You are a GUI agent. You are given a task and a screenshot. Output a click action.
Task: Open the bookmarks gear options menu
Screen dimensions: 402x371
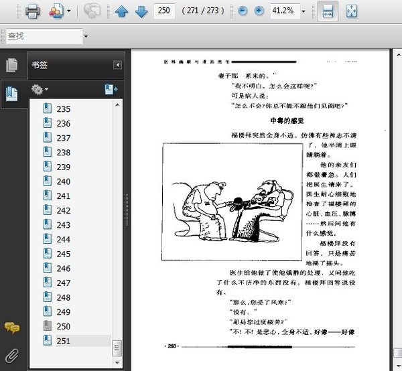click(x=40, y=90)
